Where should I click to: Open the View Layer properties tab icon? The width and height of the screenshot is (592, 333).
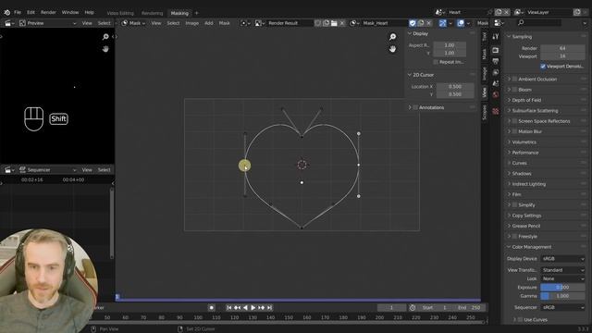point(496,72)
